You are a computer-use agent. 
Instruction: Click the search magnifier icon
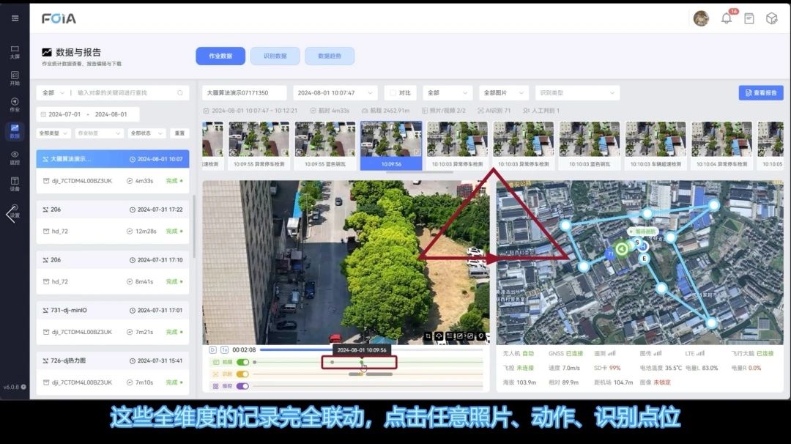pos(180,93)
